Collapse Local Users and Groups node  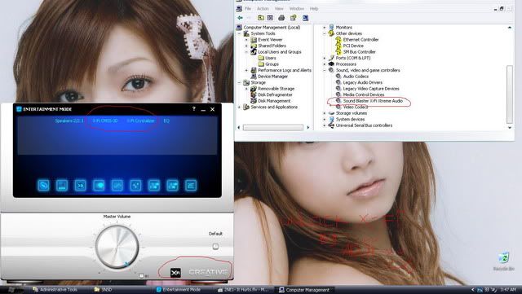[246, 52]
